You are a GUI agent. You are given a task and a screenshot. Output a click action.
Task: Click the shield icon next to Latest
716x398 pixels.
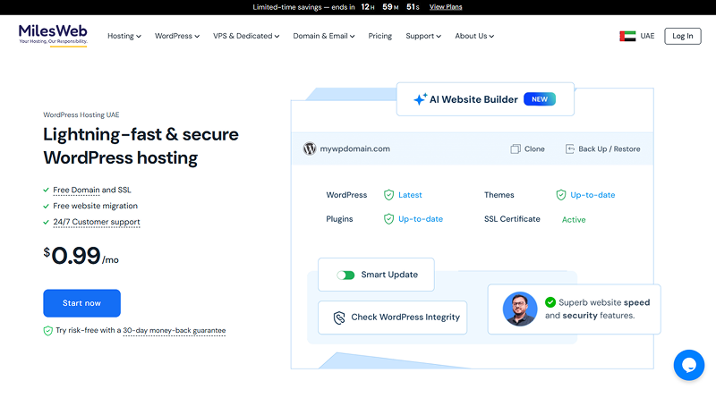coord(388,195)
